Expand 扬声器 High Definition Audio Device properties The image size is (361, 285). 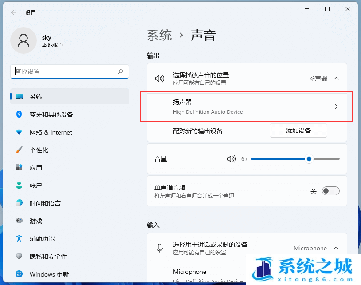[x=336, y=106]
